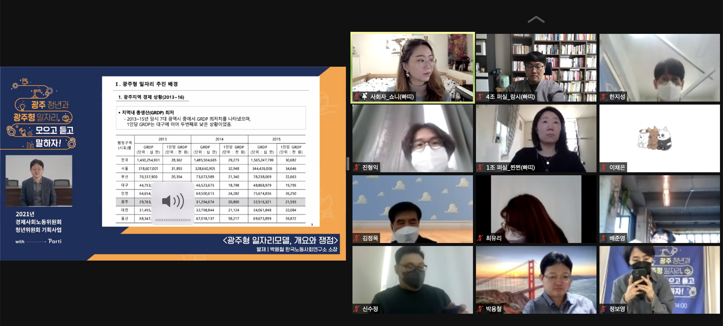
Task: Click the muted mic icon on 1조 퍼실_찐쩐(빠띠)
Action: pos(480,167)
